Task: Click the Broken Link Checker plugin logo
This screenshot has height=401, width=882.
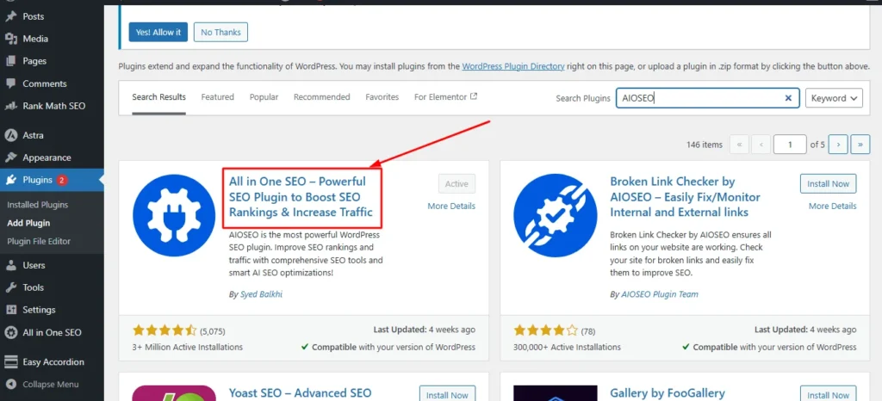Action: pos(556,216)
